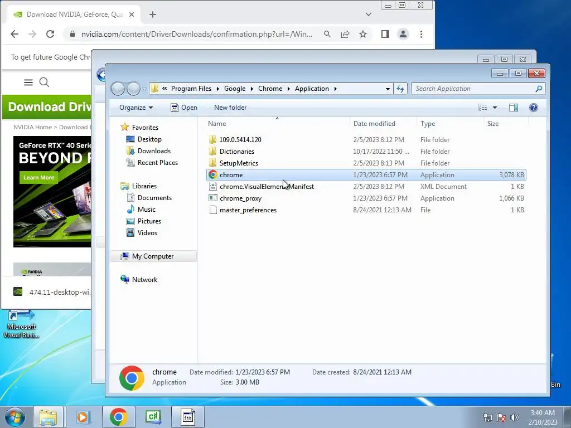Sort files by Type column header
This screenshot has width=571, height=428.
tap(428, 124)
